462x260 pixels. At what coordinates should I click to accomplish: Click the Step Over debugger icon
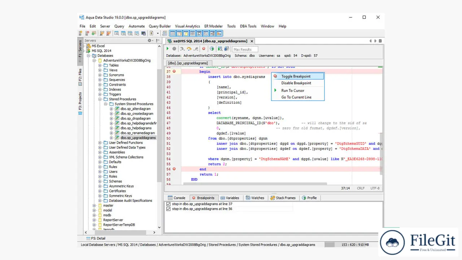point(189,49)
